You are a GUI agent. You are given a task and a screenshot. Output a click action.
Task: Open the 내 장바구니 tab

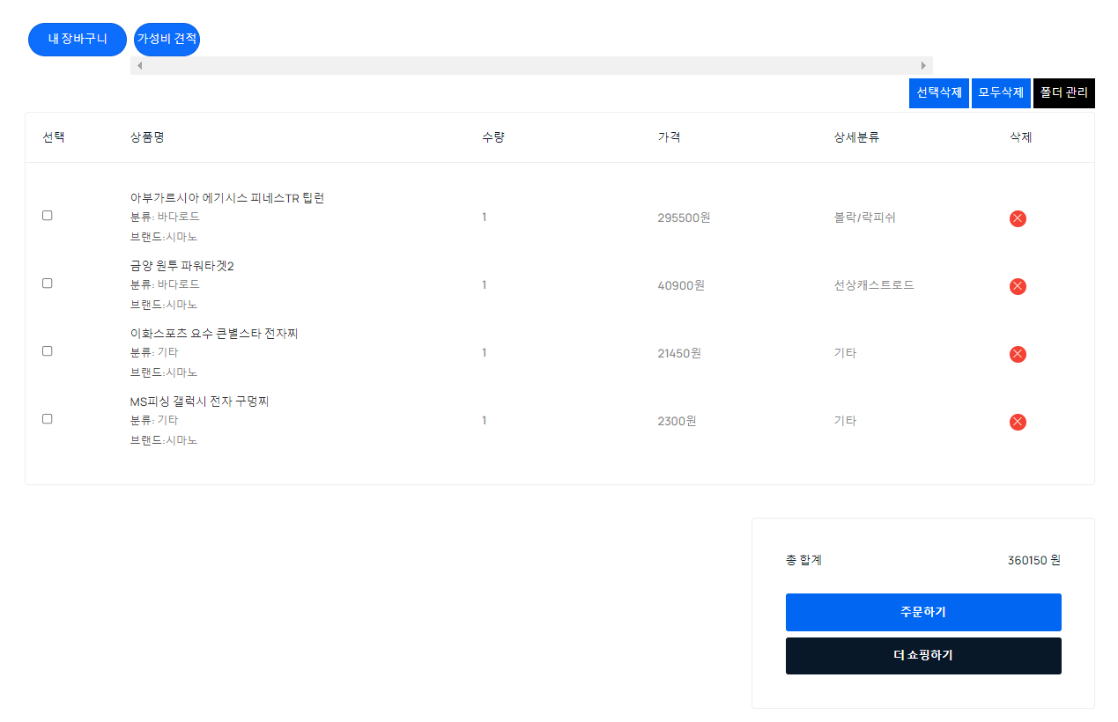tap(78, 39)
